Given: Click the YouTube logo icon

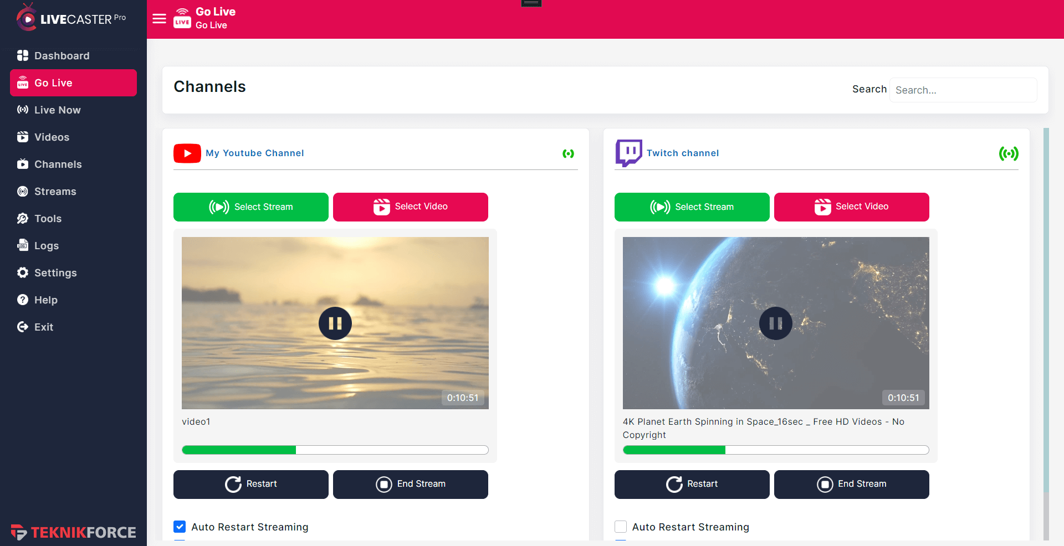Looking at the screenshot, I should click(187, 153).
